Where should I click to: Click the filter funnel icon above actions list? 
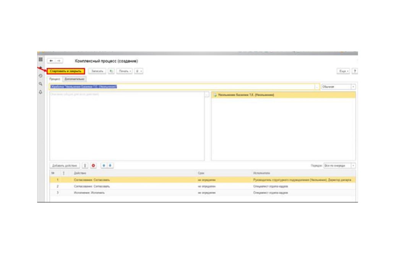pyautogui.click(x=85, y=165)
